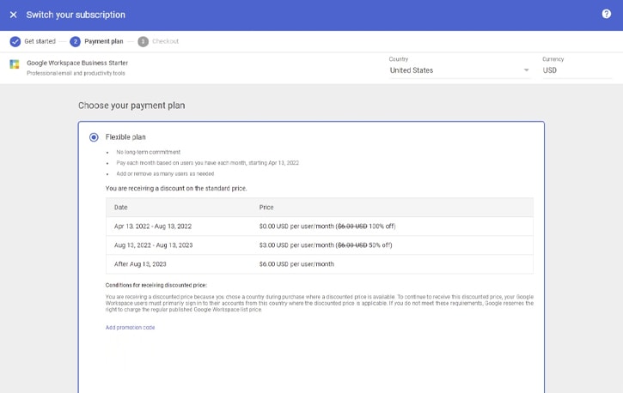623x393 pixels.
Task: Click the $6.00 USD per user/month final price
Action: [296, 264]
